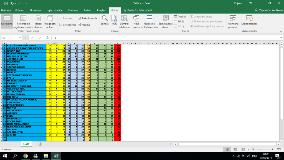This screenshot has height=160, width=284.
Task: Toggle the Traka formule checkbox
Action: coord(80,18)
